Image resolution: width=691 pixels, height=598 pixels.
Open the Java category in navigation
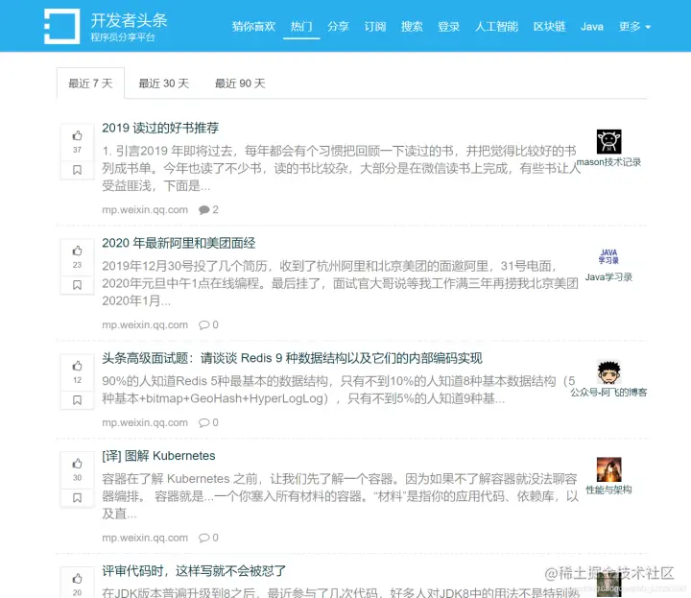592,27
